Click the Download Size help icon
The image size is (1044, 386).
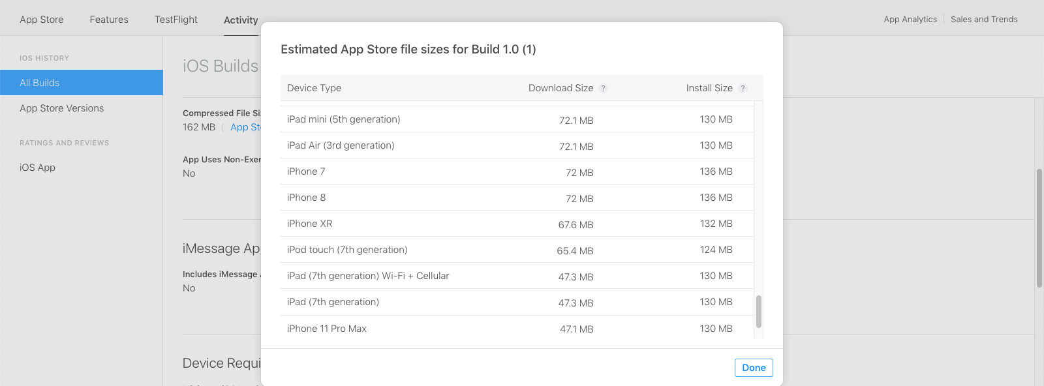pos(604,89)
